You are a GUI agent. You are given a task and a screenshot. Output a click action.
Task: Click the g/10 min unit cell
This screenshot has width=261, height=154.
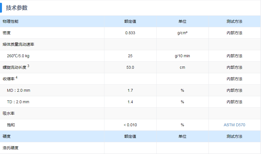pos(182,56)
